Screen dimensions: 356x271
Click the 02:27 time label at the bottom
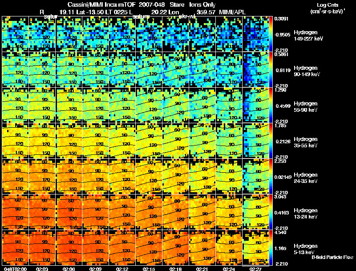pyautogui.click(x=255, y=269)
